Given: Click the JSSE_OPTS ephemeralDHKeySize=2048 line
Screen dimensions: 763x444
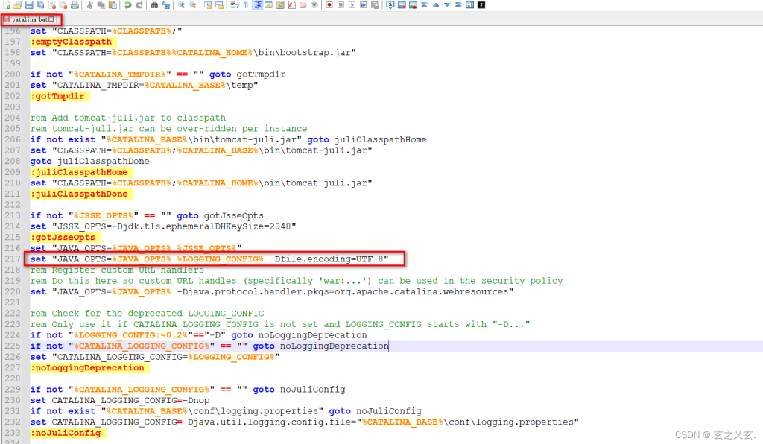Looking at the screenshot, I should [x=163, y=226].
